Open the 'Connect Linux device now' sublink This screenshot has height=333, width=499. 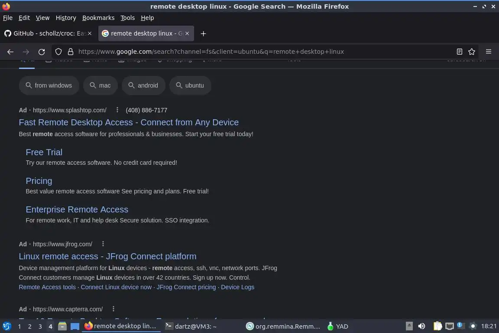pos(116,287)
